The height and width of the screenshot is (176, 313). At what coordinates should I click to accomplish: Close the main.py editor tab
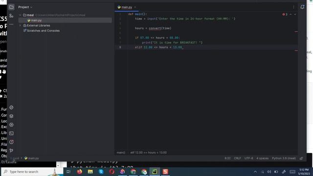[x=135, y=7]
